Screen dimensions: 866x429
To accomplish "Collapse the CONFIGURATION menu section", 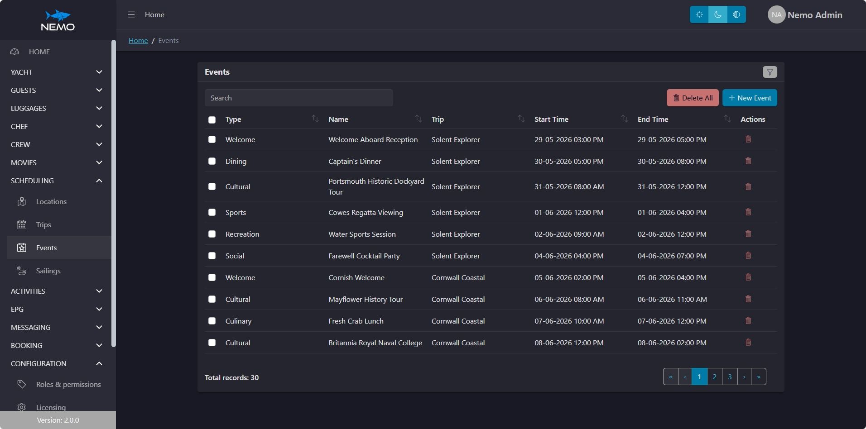I will click(x=56, y=363).
